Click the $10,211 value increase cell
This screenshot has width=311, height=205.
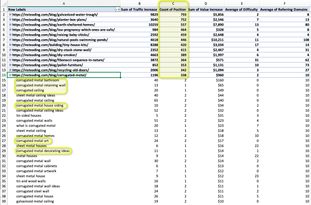(206, 40)
